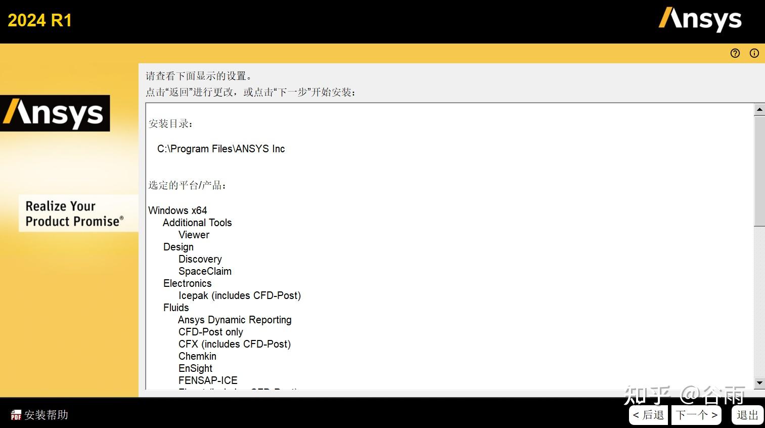Click the 下一个 next button
765x428 pixels.
pos(696,415)
